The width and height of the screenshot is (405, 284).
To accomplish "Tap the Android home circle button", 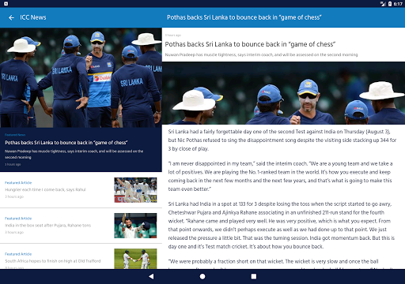I will tap(202, 276).
